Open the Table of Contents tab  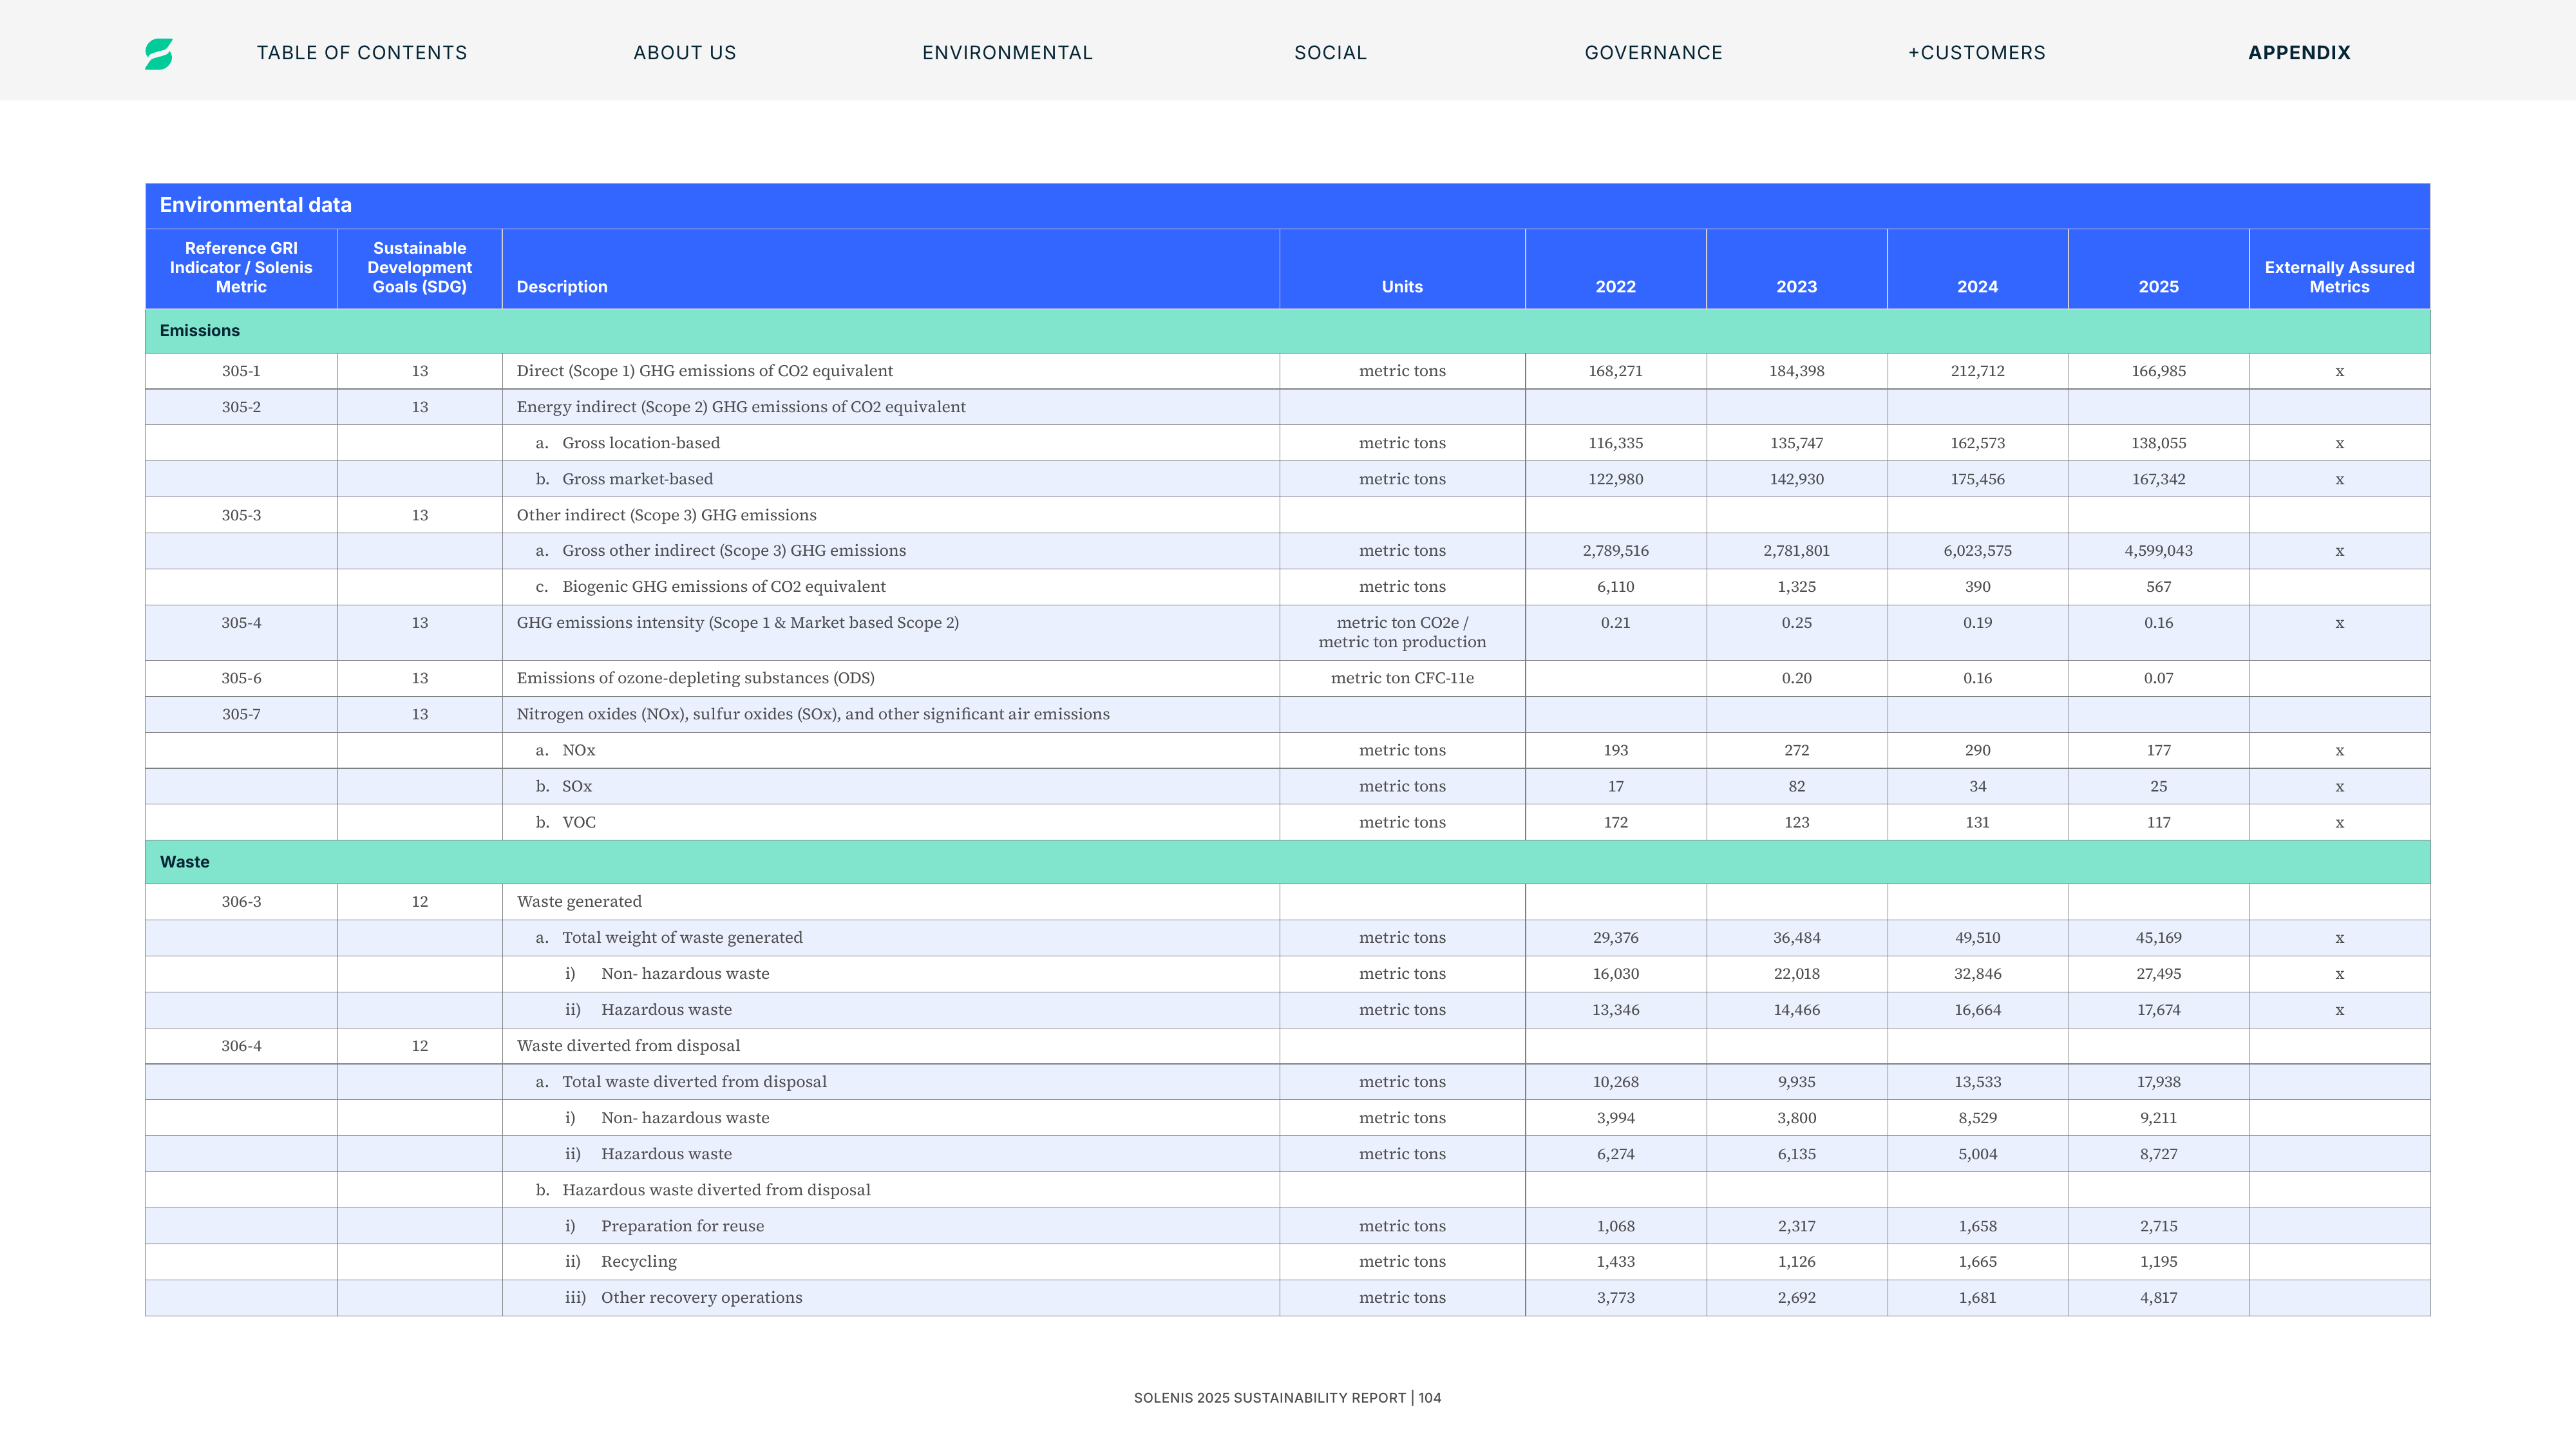[362, 53]
